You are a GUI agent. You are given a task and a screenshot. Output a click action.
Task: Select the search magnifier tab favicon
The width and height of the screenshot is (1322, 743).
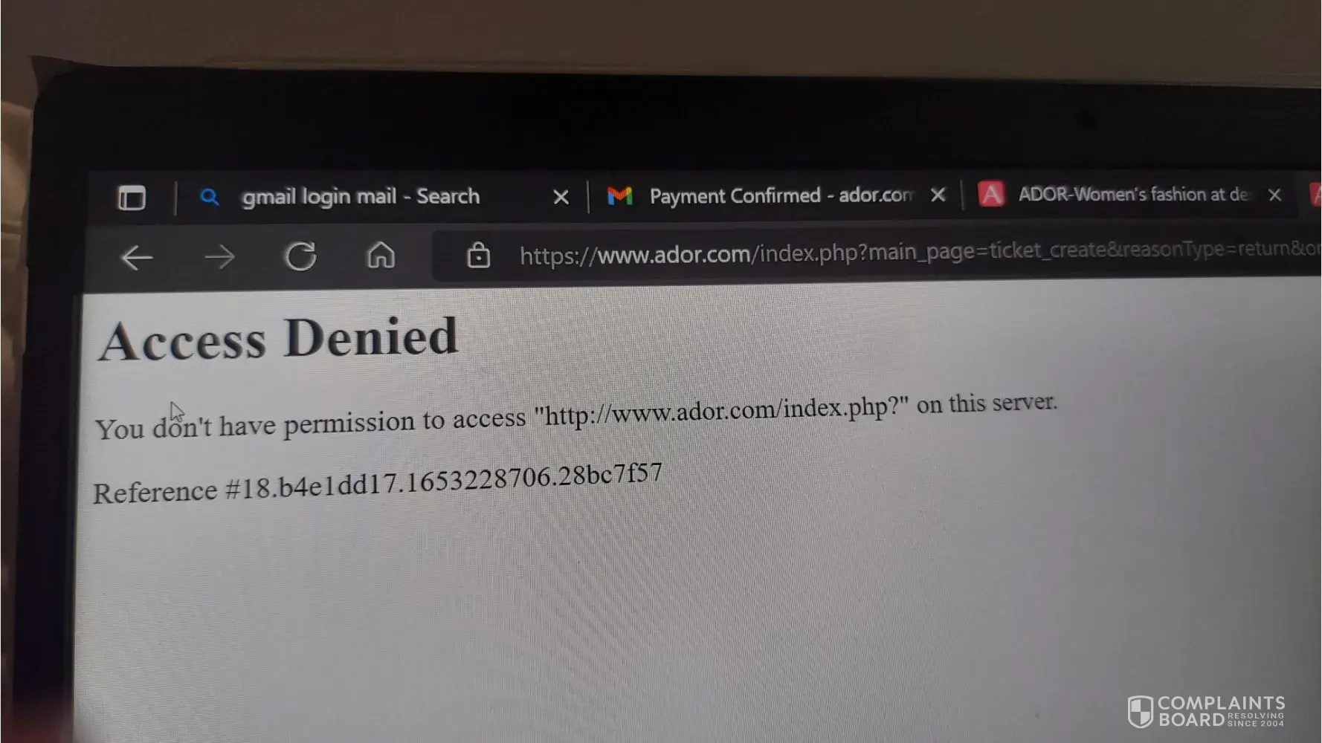(x=210, y=197)
